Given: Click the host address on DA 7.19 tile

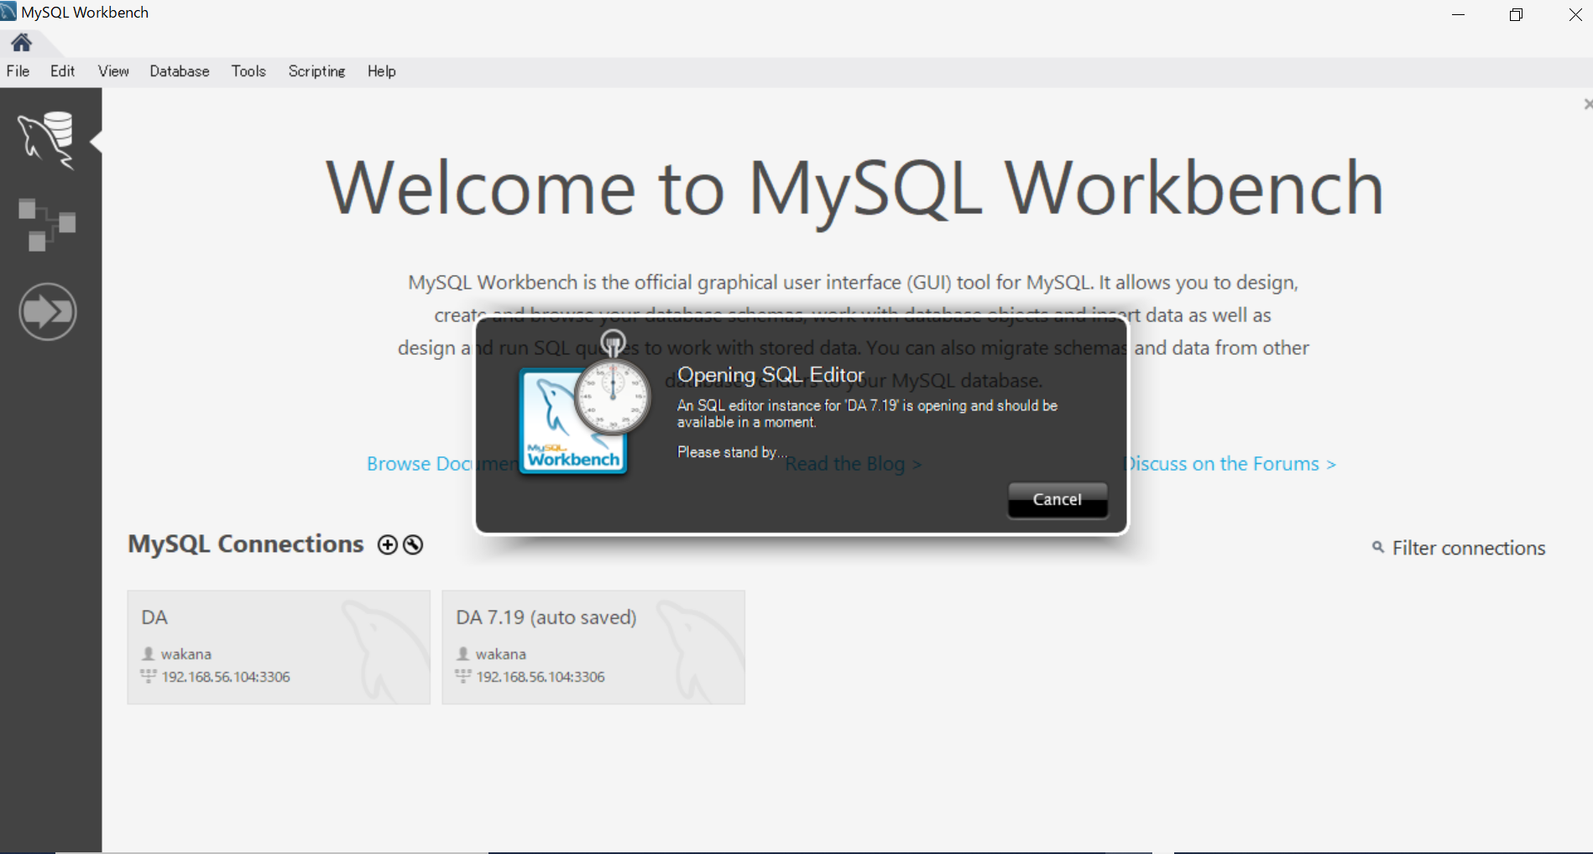Looking at the screenshot, I should (541, 677).
